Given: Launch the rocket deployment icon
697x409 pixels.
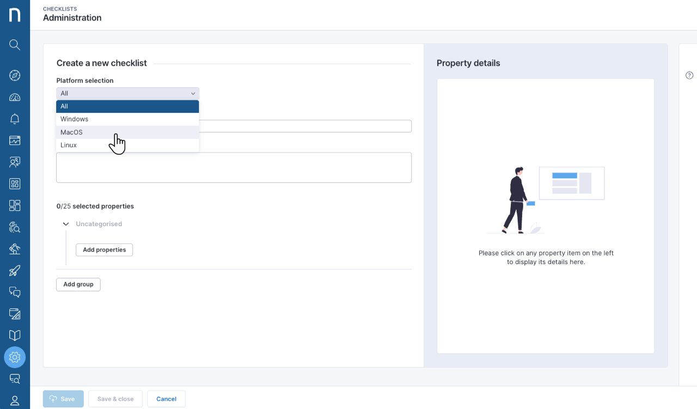Looking at the screenshot, I should (x=15, y=271).
